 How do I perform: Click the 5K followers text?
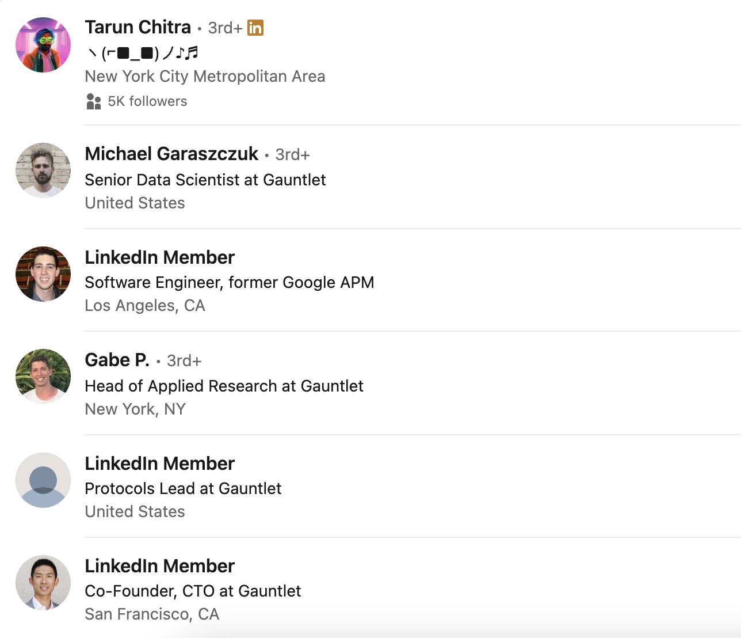[147, 101]
